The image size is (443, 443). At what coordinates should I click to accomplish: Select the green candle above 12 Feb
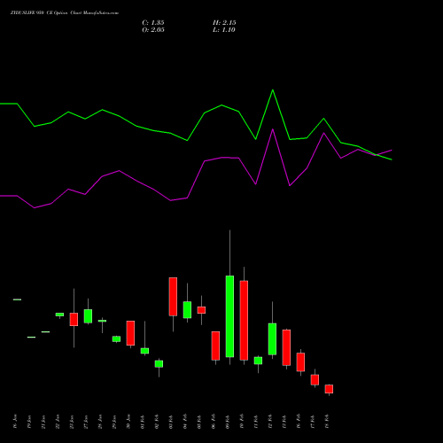[272, 339]
